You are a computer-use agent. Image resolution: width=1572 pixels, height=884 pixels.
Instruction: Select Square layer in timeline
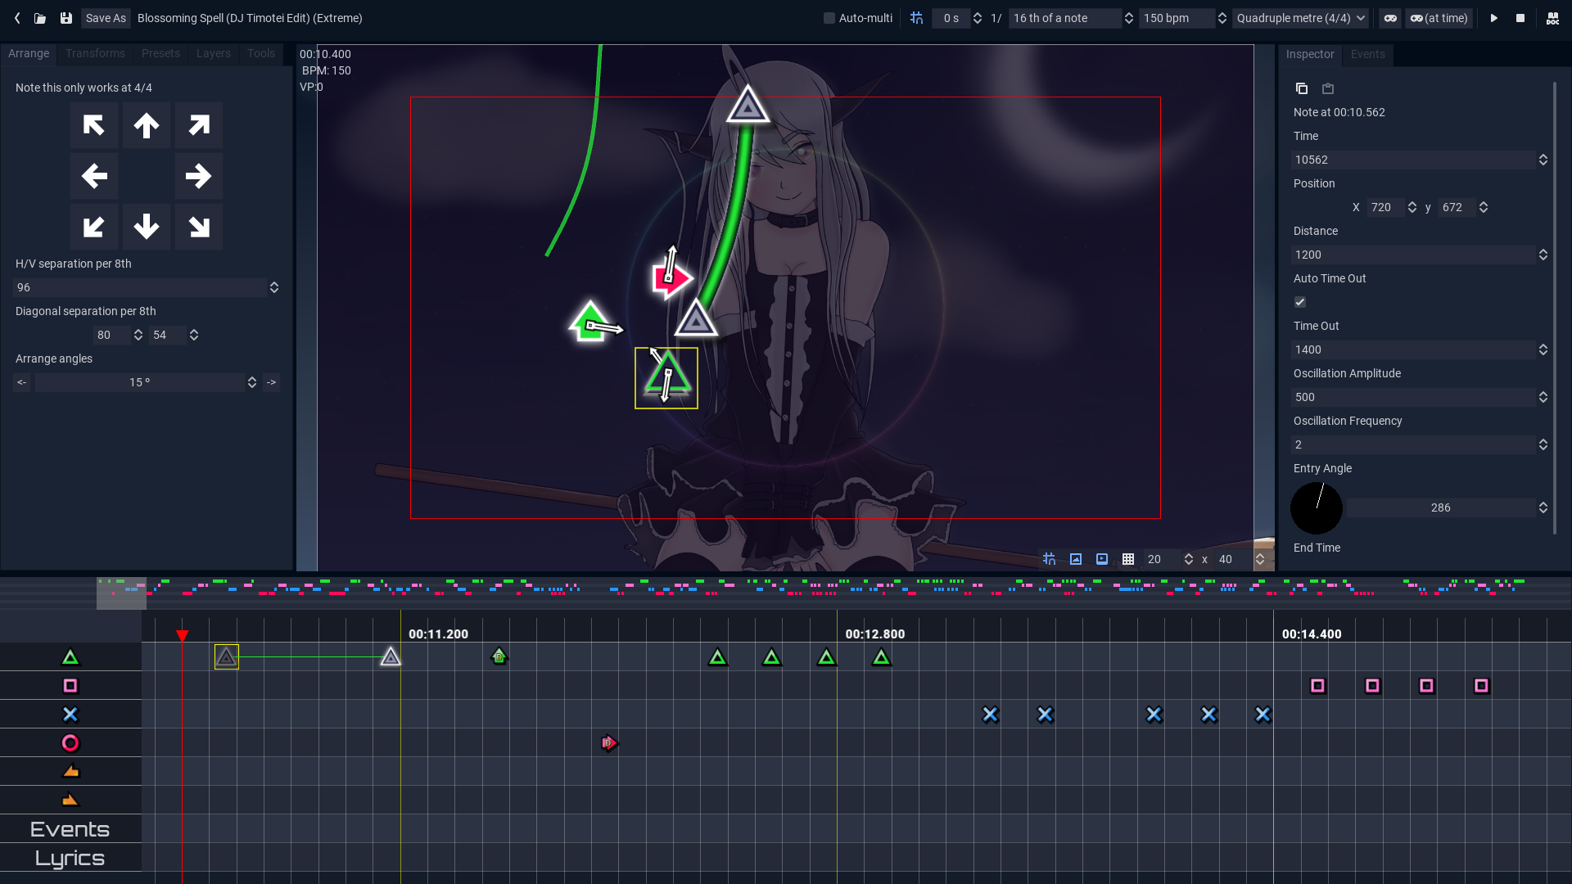[x=70, y=686]
